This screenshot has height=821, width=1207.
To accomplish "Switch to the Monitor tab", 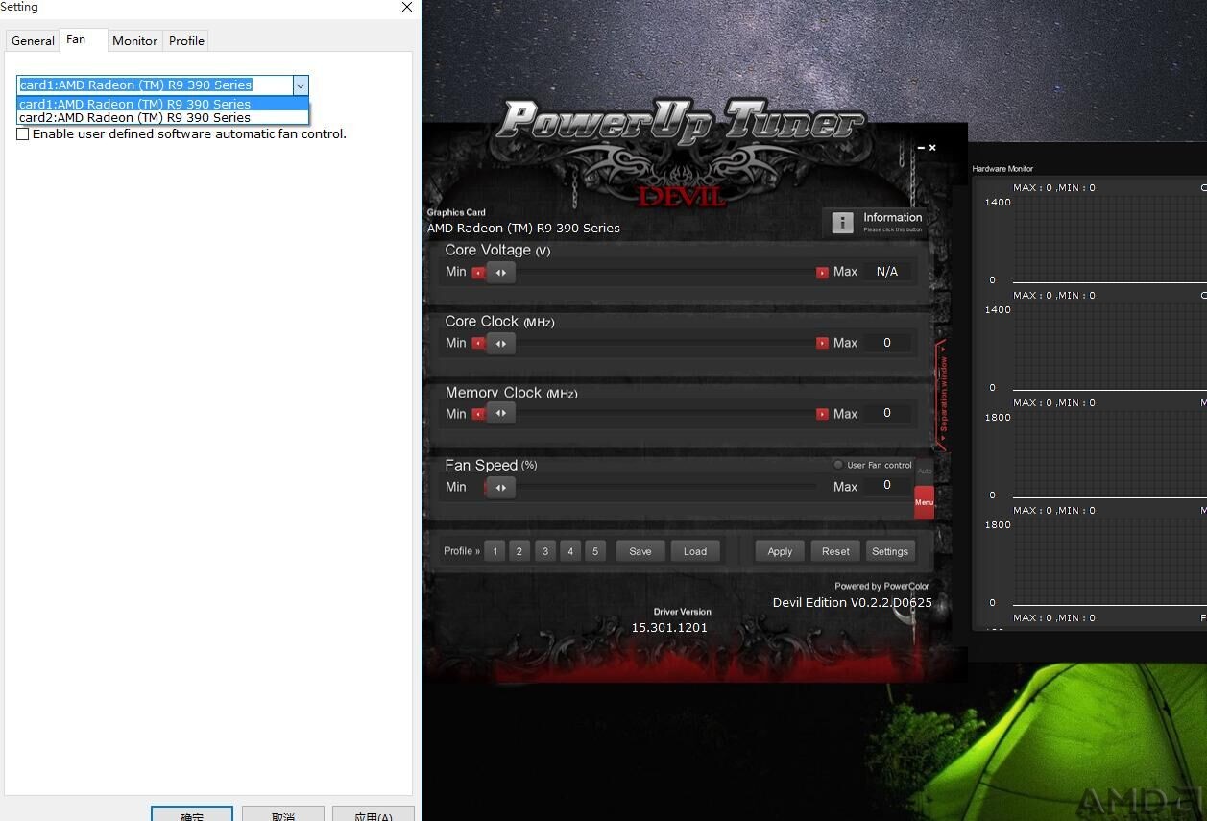I will (134, 41).
